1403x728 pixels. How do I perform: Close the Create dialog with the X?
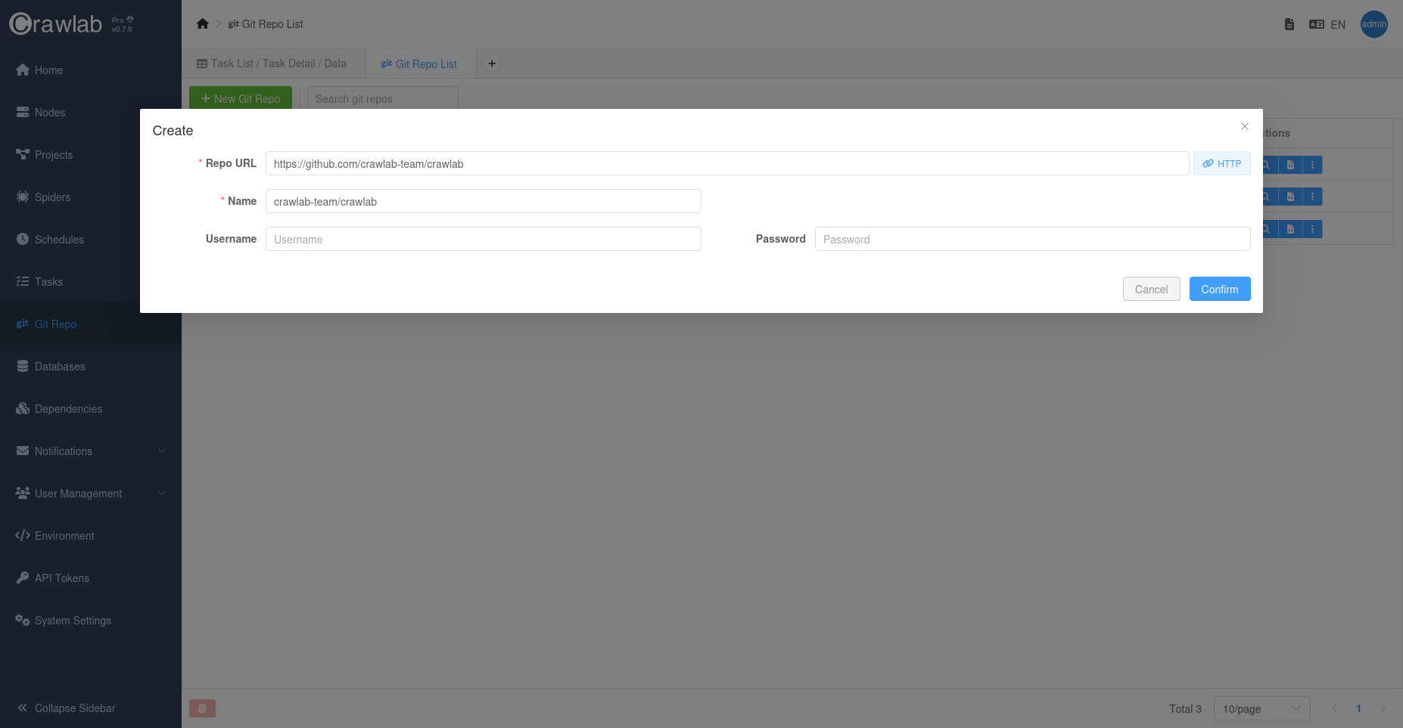click(x=1244, y=126)
